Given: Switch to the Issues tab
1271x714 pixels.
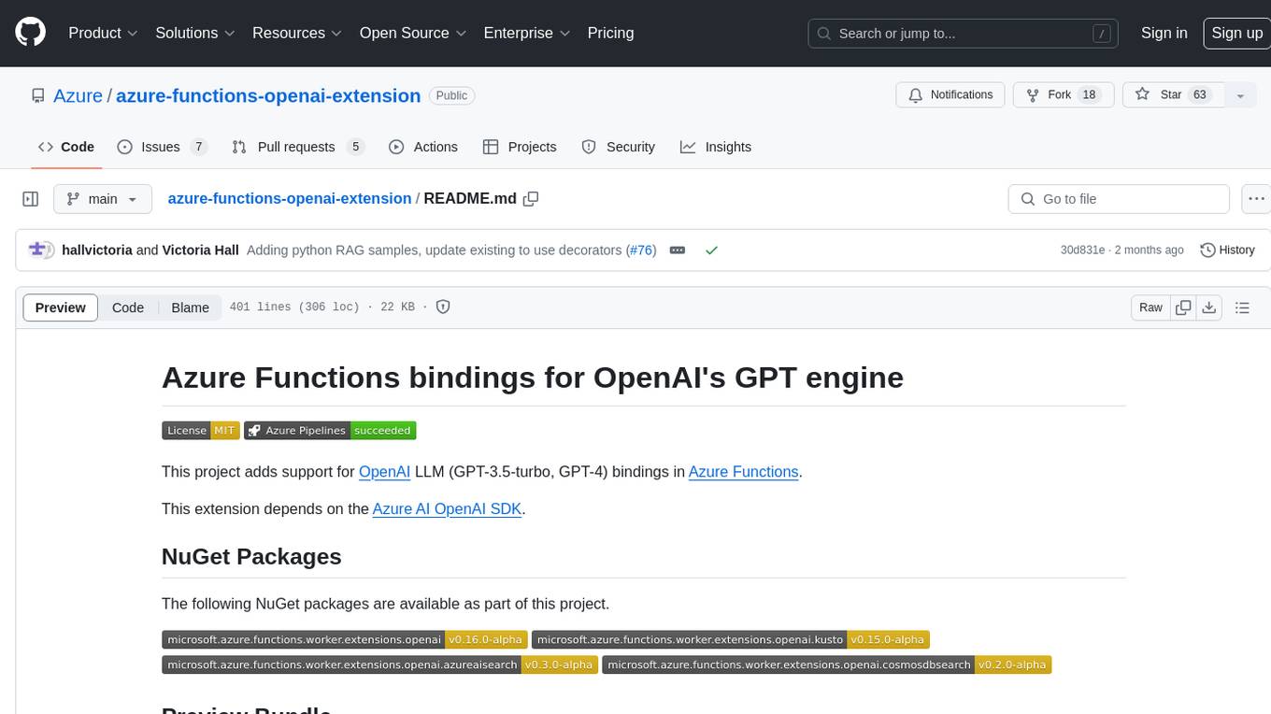Looking at the screenshot, I should [162, 147].
